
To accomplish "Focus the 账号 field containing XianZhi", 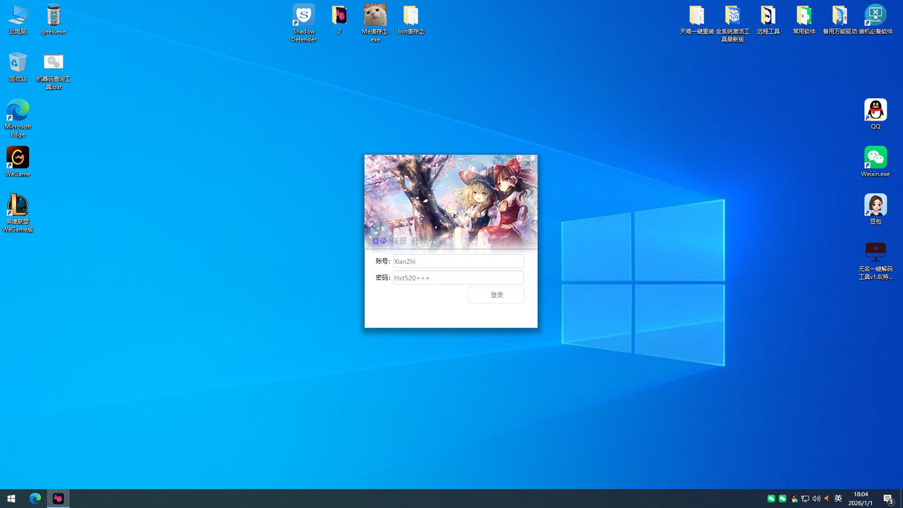I will coord(458,261).
